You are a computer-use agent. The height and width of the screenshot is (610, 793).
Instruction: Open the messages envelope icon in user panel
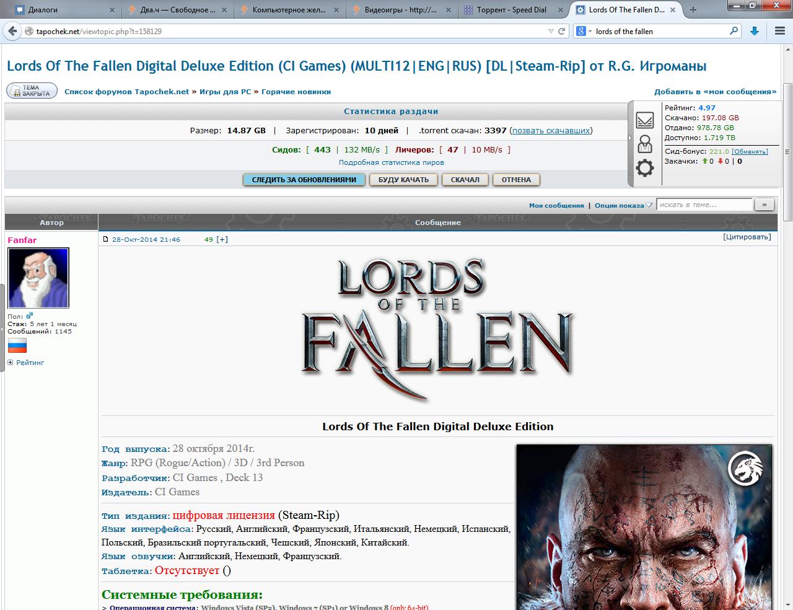(x=645, y=120)
